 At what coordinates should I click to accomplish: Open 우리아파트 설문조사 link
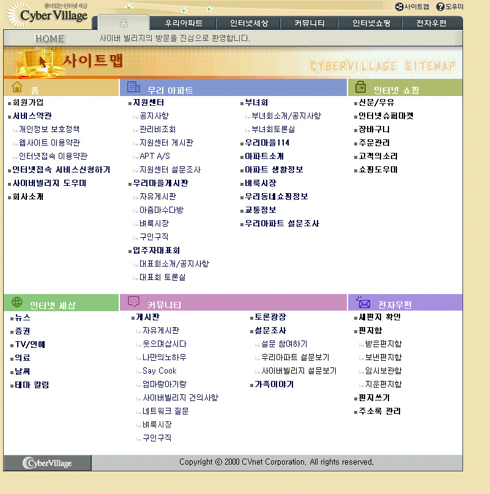click(282, 224)
